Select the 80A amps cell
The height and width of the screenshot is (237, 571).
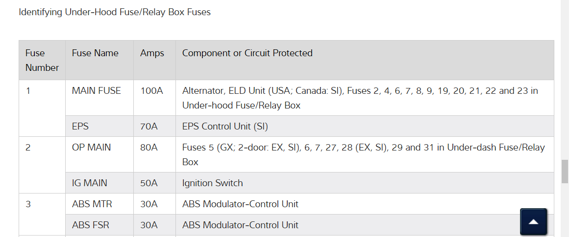pos(149,148)
